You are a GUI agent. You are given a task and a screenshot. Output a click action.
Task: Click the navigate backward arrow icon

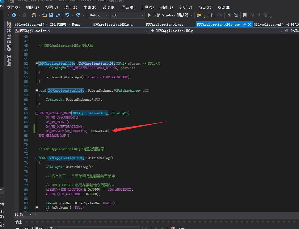click(x=14, y=15)
